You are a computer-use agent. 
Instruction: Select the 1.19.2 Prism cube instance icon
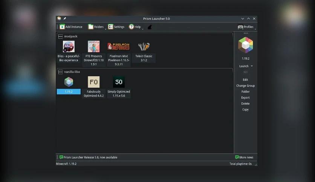click(x=69, y=82)
